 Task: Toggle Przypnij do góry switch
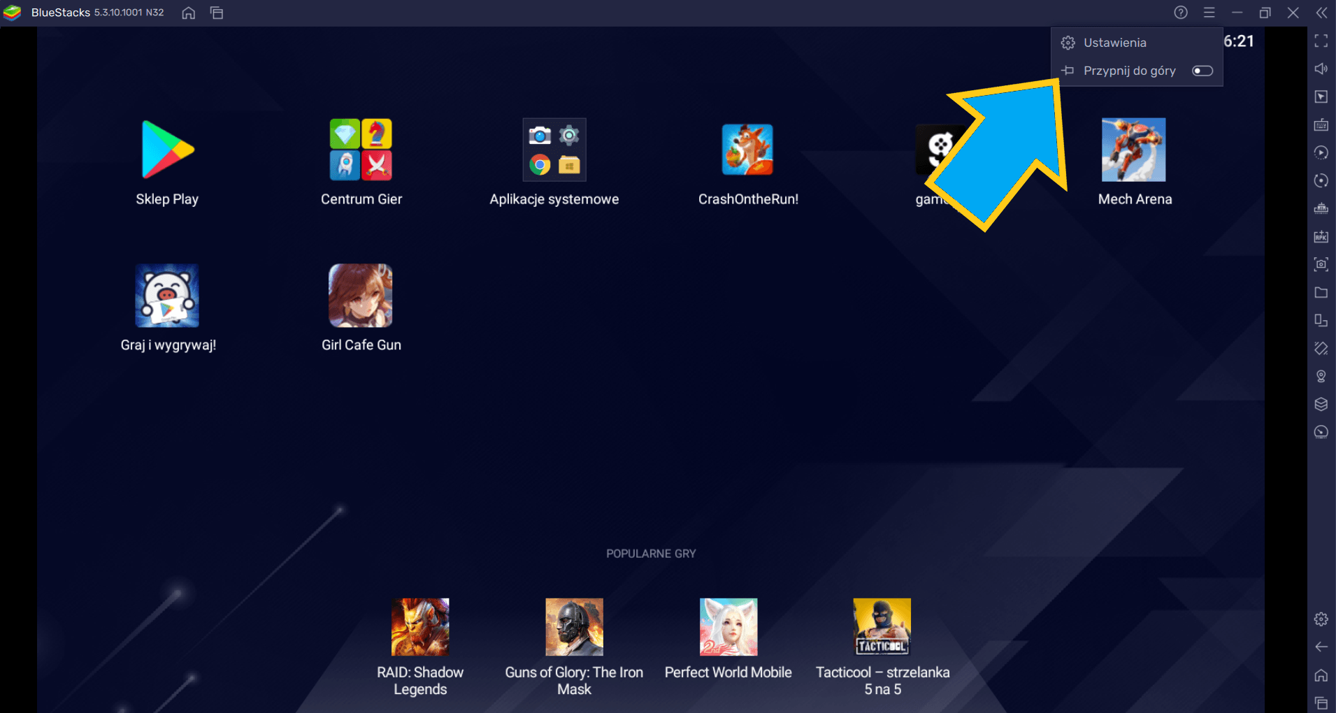click(x=1202, y=71)
